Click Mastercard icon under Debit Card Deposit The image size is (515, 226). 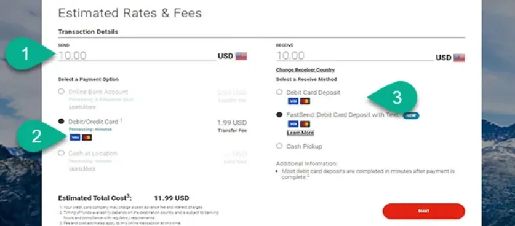click(x=305, y=101)
